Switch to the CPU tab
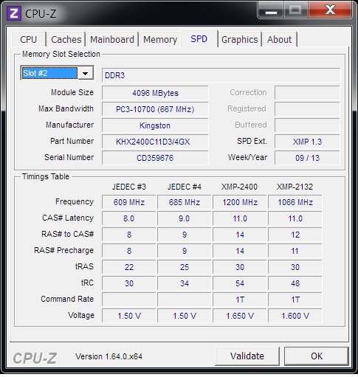The width and height of the screenshot is (358, 377). (29, 39)
